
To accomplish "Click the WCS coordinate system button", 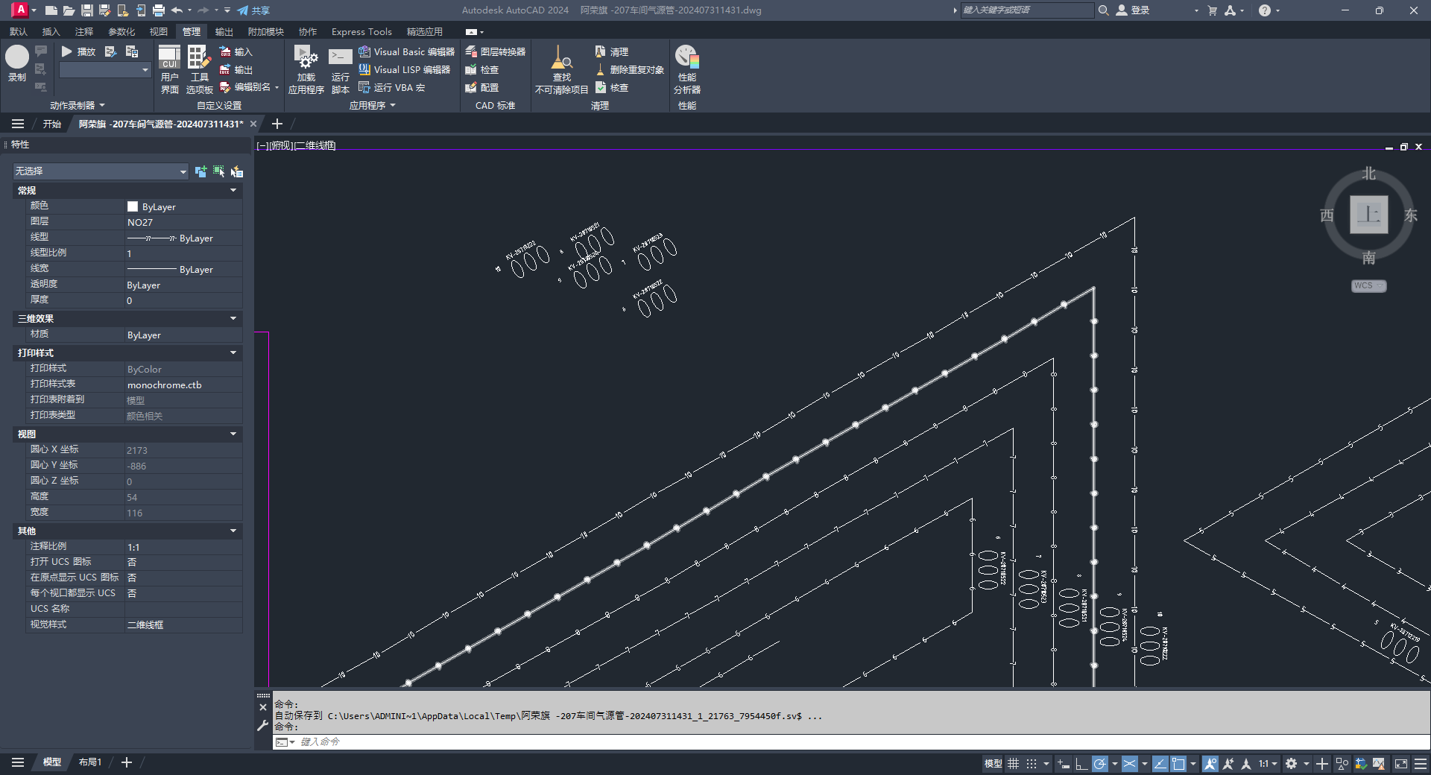I will [1368, 286].
